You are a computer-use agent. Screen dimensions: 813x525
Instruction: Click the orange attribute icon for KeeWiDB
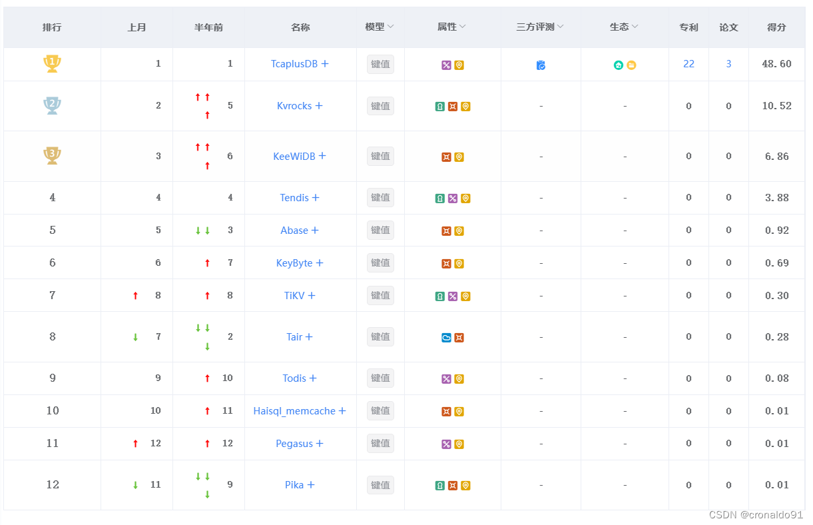tap(446, 157)
